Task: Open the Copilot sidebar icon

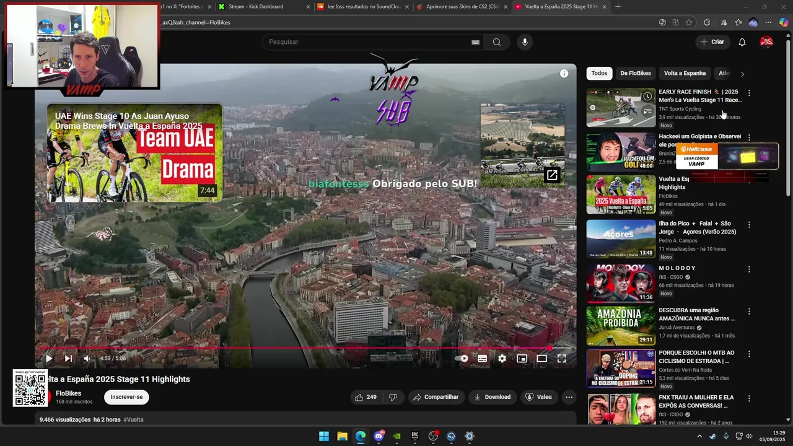Action: (x=784, y=22)
